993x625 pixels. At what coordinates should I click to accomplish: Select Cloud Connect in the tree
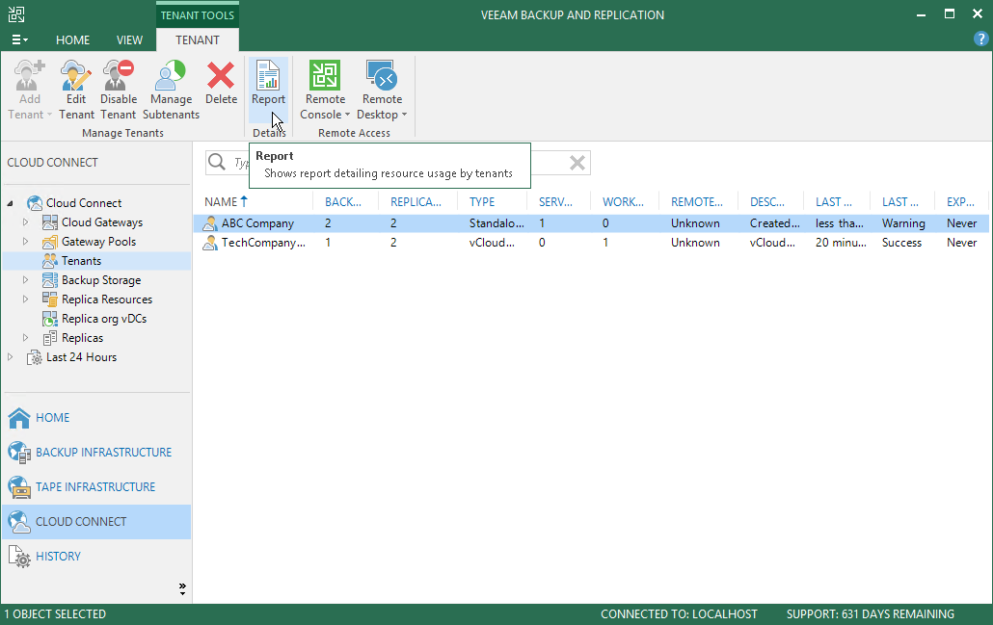[x=84, y=203]
